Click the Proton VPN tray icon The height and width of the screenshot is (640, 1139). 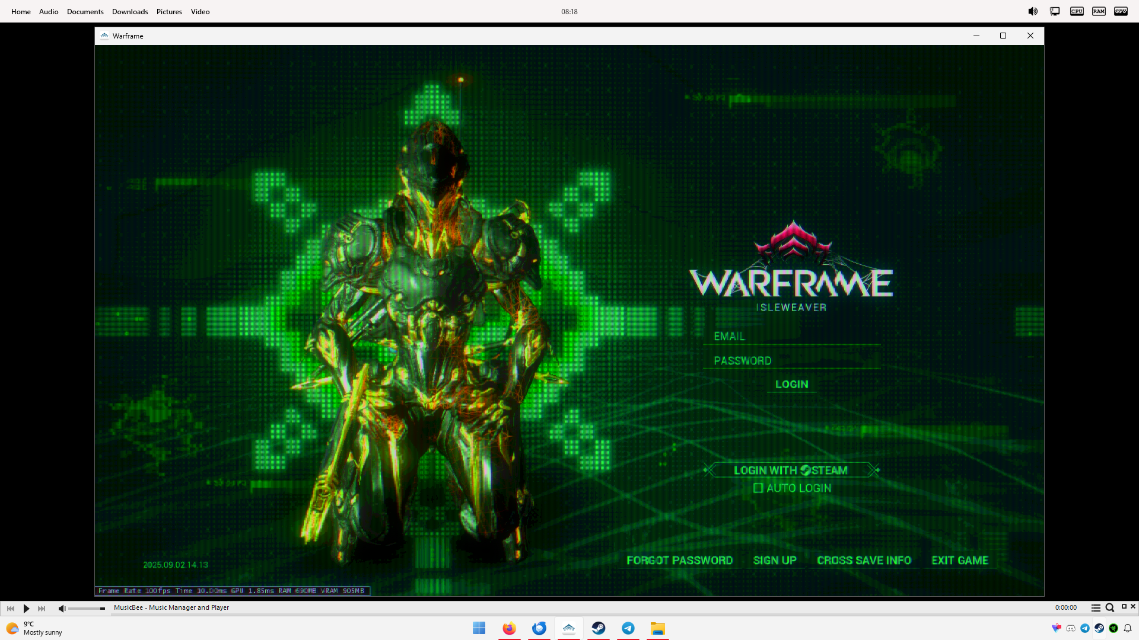coord(1057,628)
